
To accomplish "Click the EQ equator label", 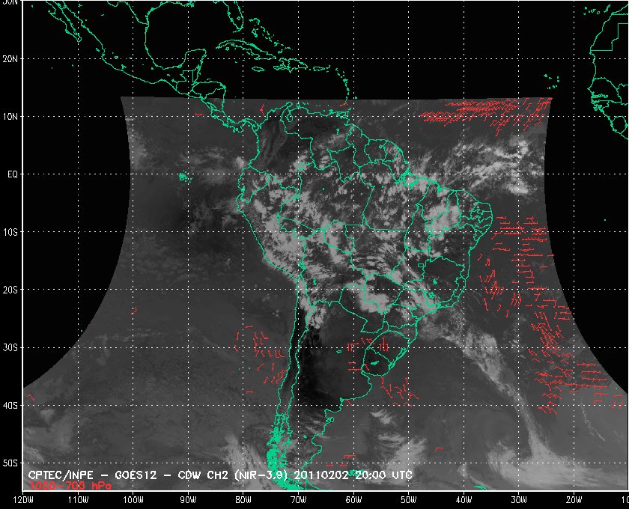I will [13, 174].
